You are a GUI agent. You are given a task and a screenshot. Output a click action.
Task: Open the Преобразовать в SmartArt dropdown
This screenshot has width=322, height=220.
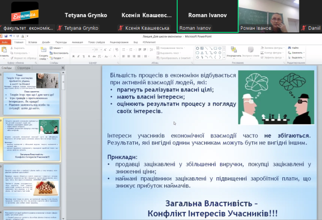click(175, 58)
